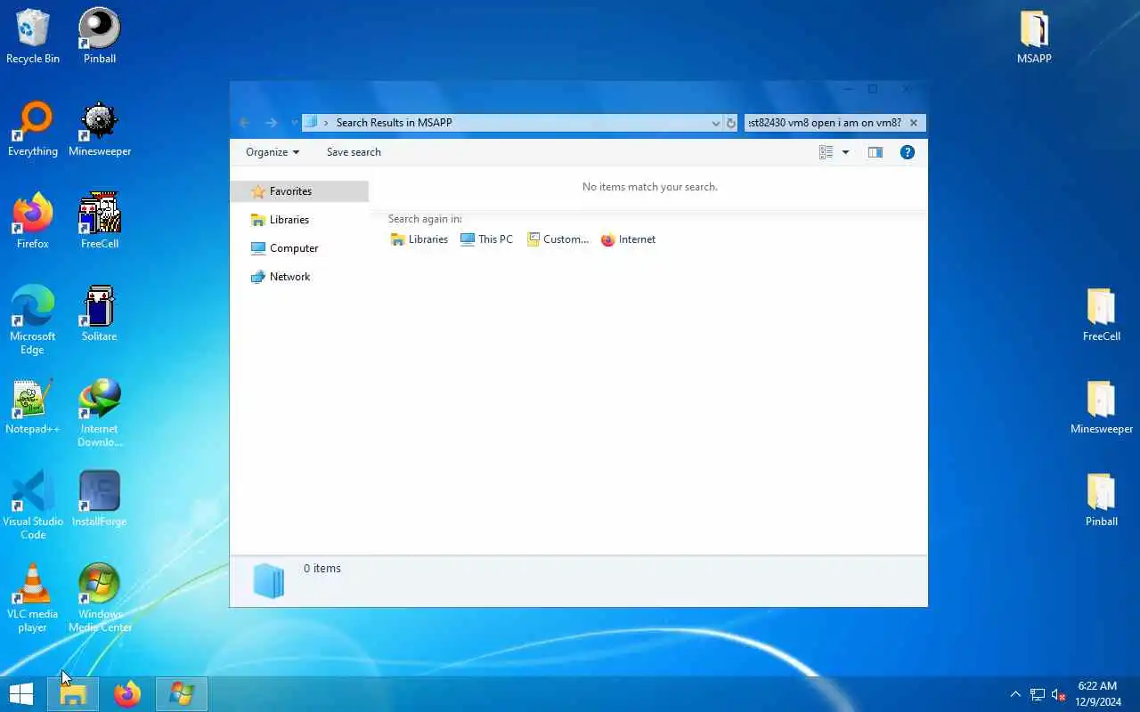Click the view mode icon button

[x=826, y=152]
